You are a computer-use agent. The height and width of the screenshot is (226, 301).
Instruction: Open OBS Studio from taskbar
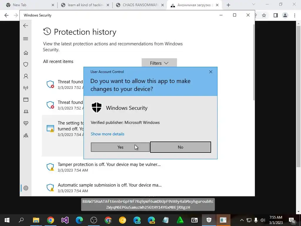pos(94,220)
